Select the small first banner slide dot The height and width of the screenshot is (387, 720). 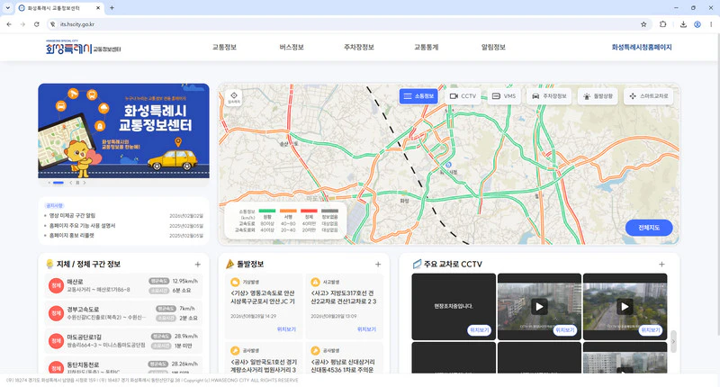49,183
